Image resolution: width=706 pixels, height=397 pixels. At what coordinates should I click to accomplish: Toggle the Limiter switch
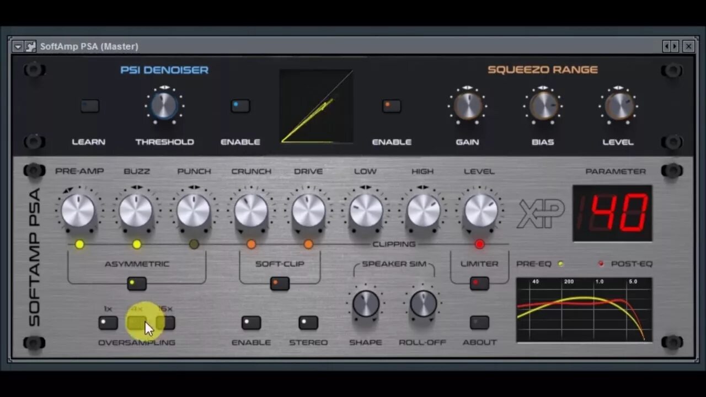pos(479,284)
